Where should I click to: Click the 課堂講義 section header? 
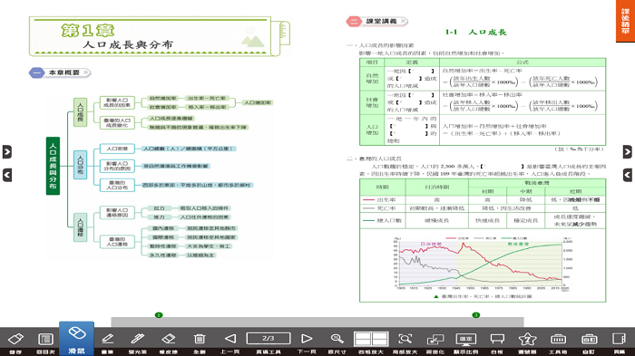pyautogui.click(x=377, y=22)
